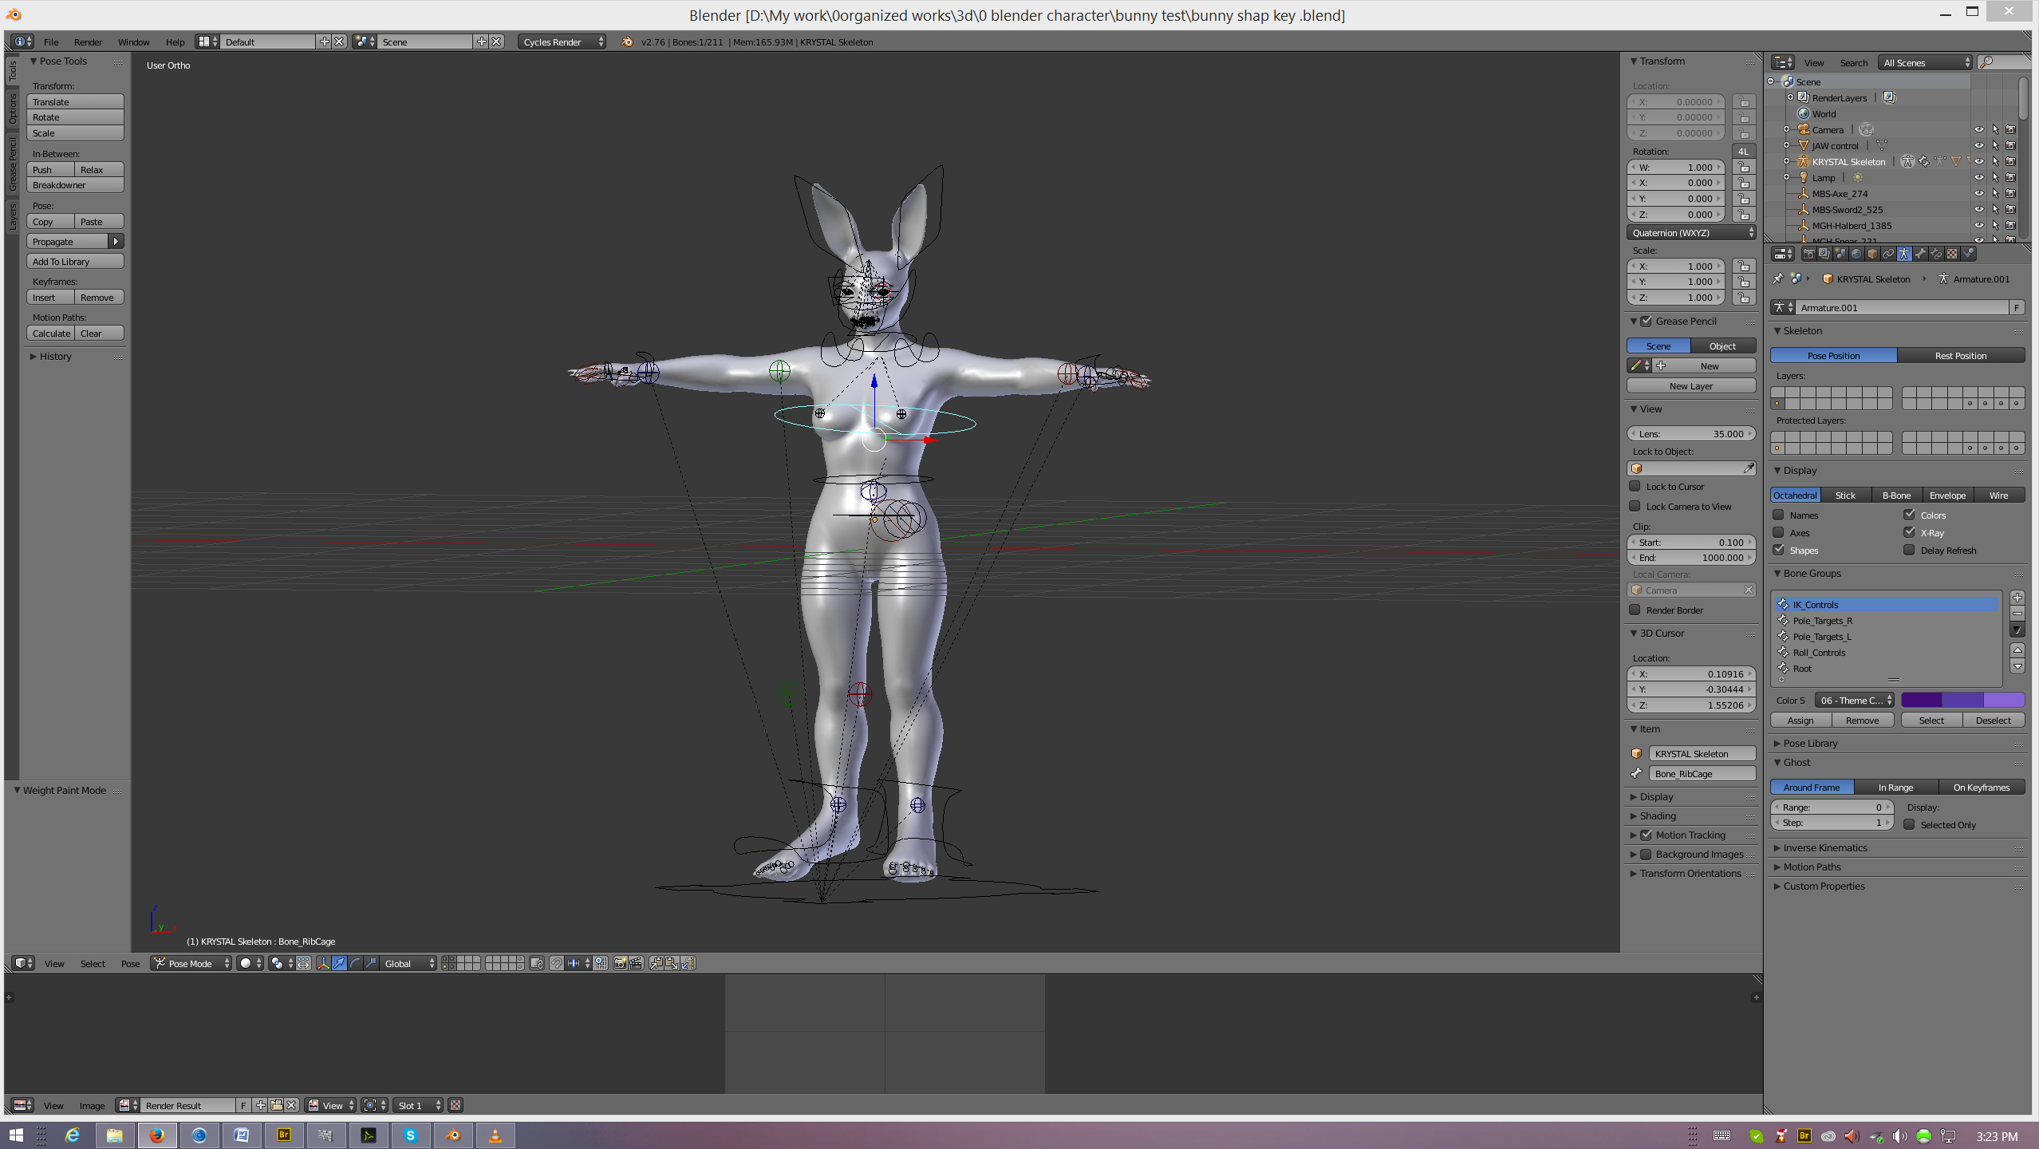Open the Render properties camera tab
This screenshot has height=1149, width=2039.
[x=1809, y=254]
